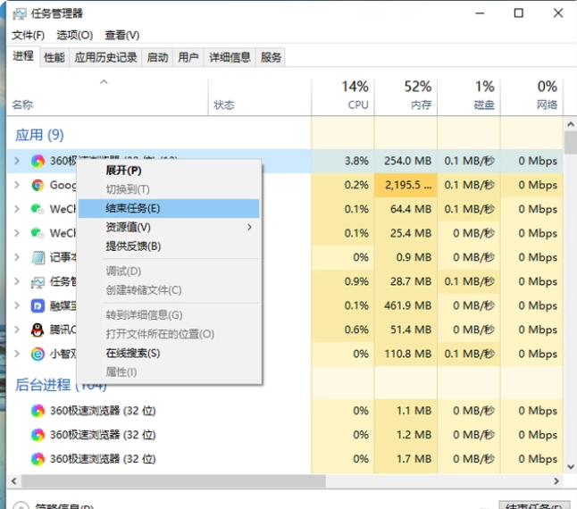The image size is (577, 509).
Task: Click 360 browser background icon, 1.7 MB
Action: [38, 459]
